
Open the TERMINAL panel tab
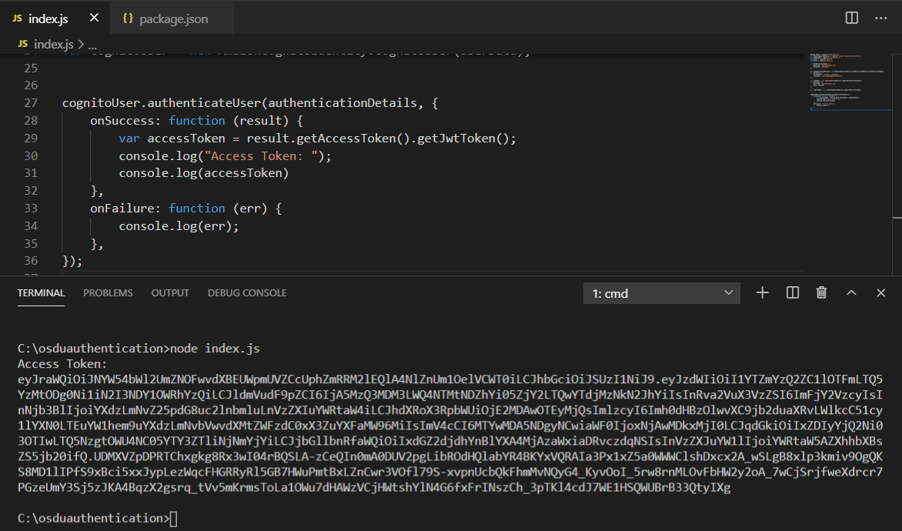(x=41, y=293)
